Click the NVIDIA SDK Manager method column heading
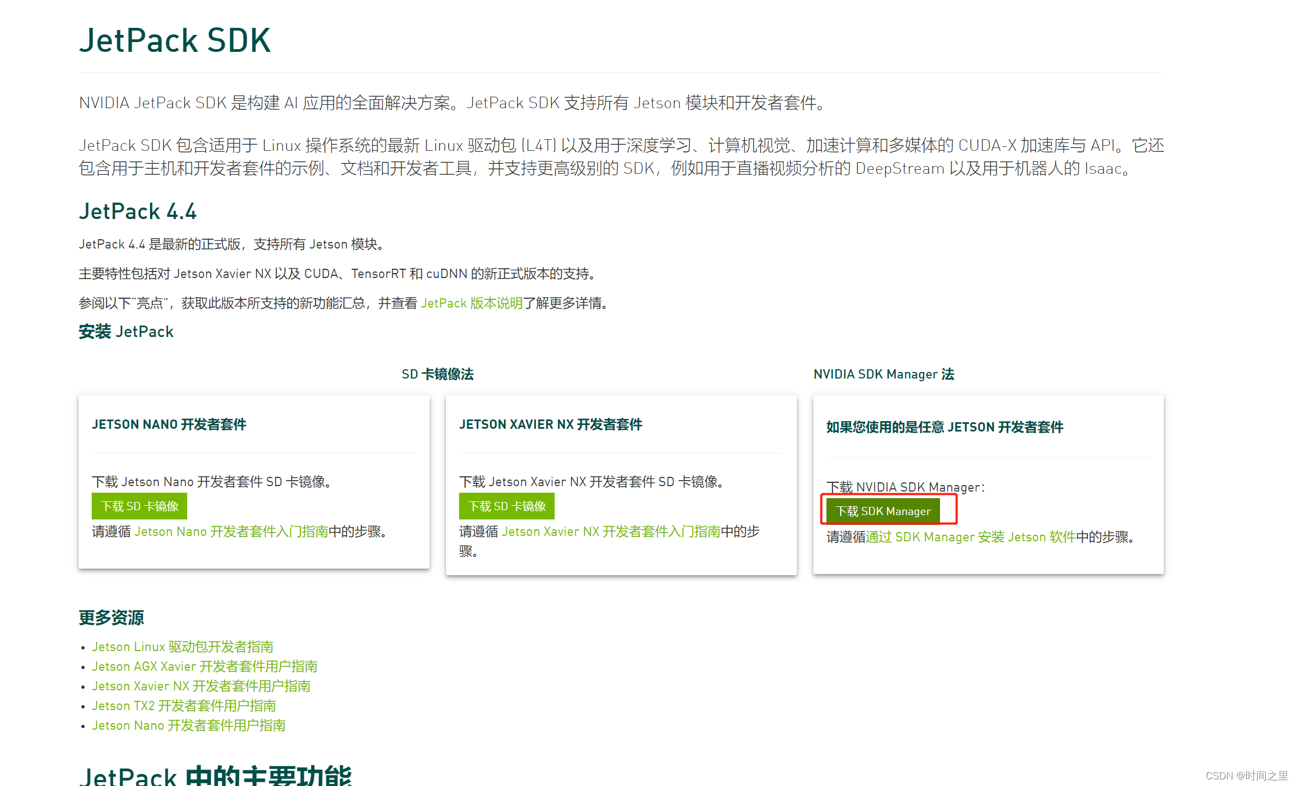Viewport: 1297px width, 786px height. pos(883,374)
